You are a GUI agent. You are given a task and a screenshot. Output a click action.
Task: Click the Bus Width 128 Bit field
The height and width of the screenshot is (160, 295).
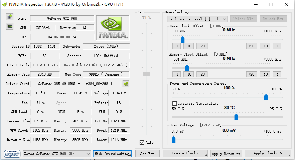tap(106, 65)
